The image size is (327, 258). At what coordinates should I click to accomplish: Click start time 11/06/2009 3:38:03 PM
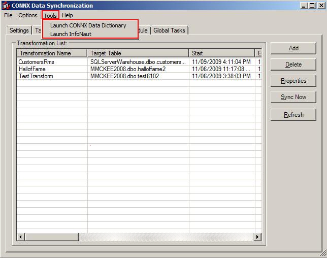[x=221, y=76]
